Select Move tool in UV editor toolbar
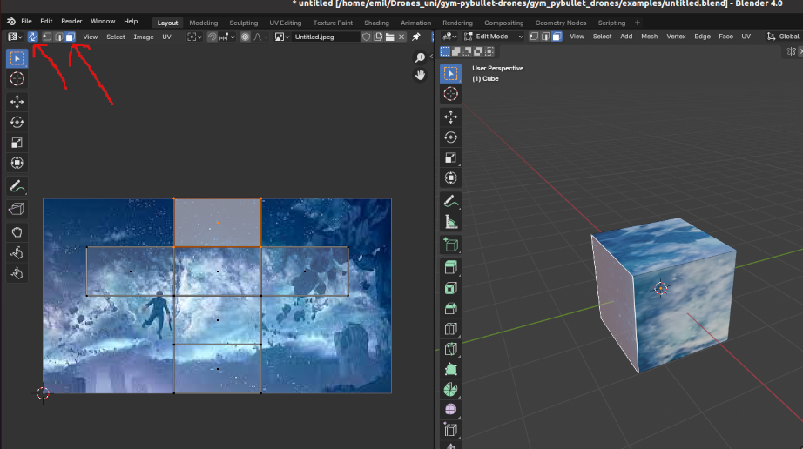Image resolution: width=803 pixels, height=449 pixels. [x=17, y=102]
